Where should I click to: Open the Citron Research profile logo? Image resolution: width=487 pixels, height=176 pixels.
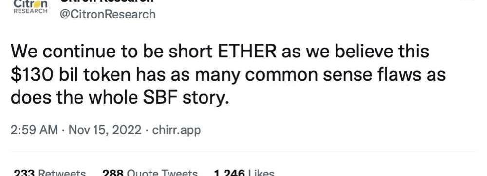click(x=30, y=7)
